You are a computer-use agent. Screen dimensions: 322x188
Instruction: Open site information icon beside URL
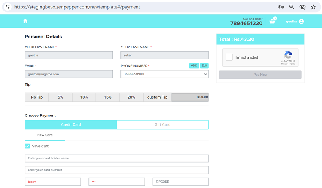pyautogui.click(x=8, y=7)
